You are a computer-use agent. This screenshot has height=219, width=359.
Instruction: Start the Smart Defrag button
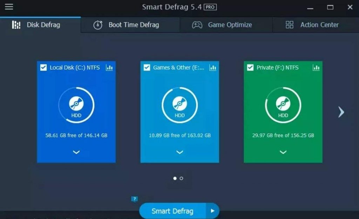(x=172, y=211)
